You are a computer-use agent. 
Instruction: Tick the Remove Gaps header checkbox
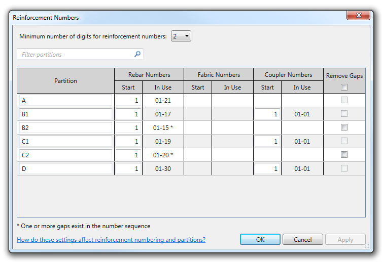[x=344, y=87]
